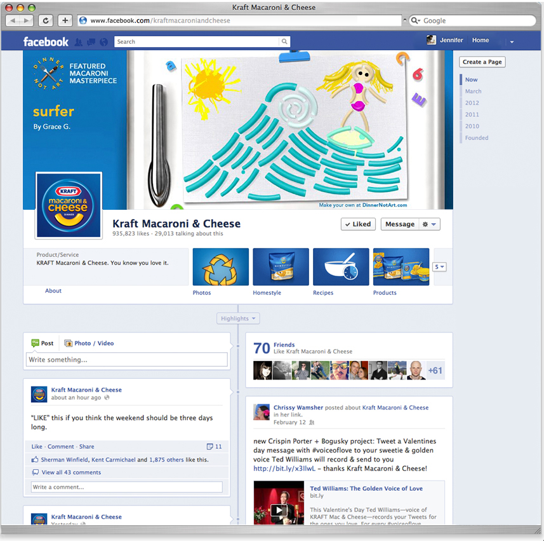The image size is (544, 541).
Task: Open the Recipes bowl thumbnail
Action: (341, 267)
